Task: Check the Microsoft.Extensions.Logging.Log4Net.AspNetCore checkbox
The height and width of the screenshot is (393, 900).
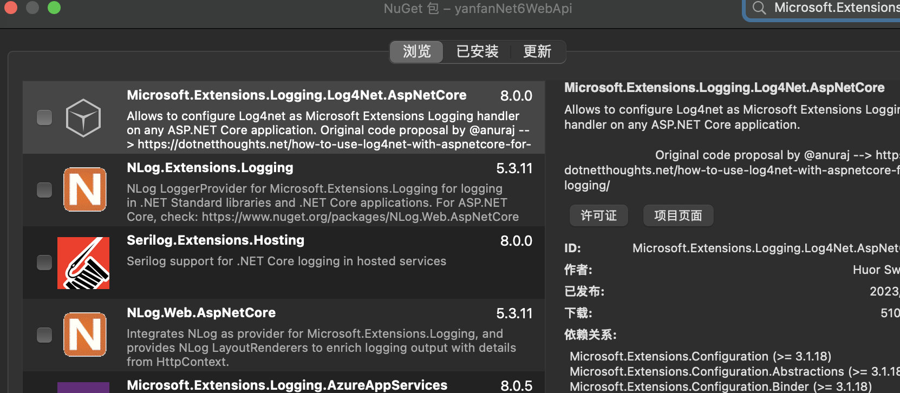Action: pyautogui.click(x=44, y=117)
